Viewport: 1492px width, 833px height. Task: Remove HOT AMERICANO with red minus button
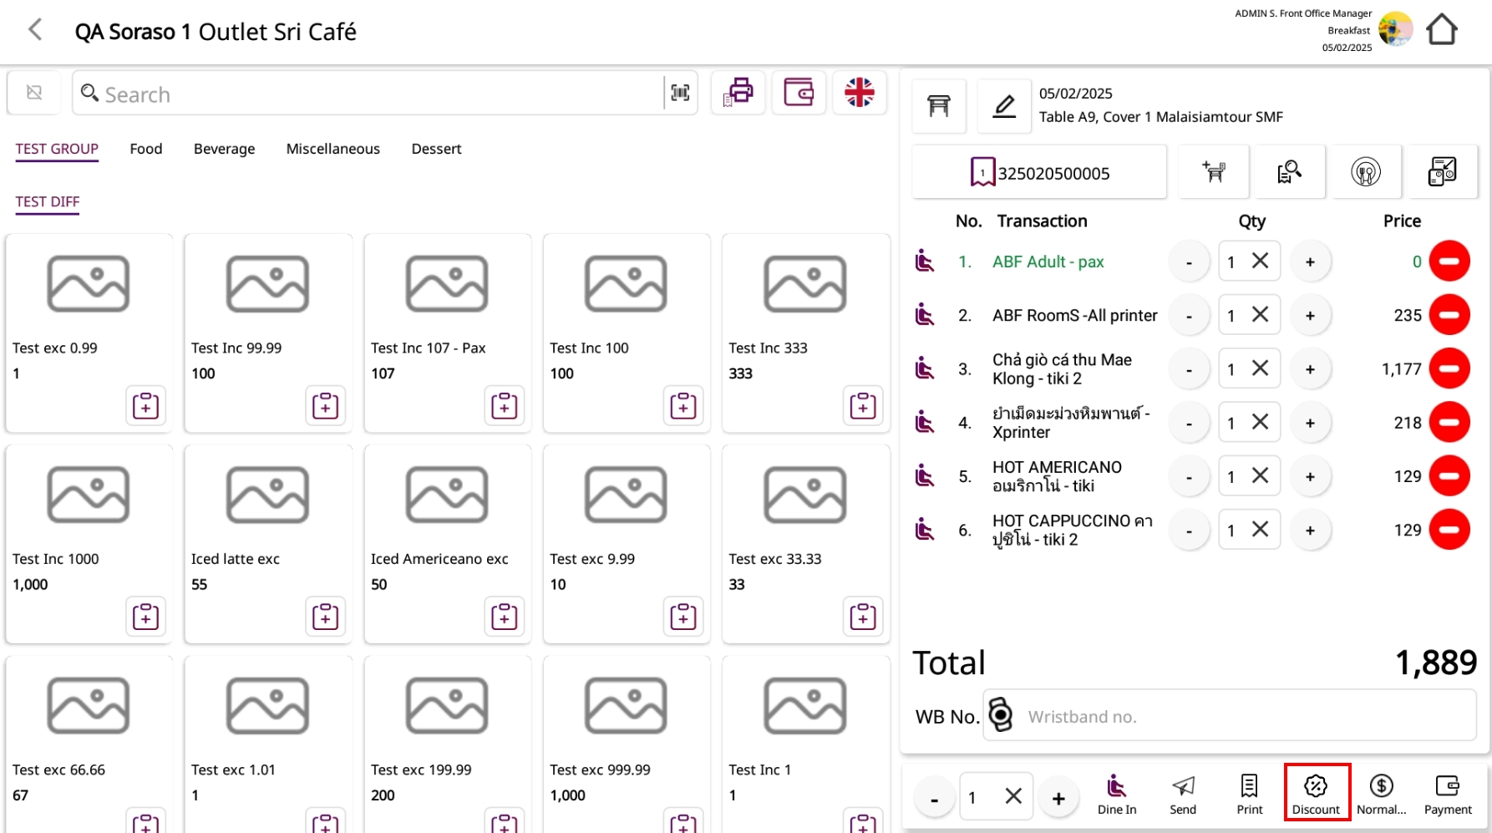(x=1449, y=476)
